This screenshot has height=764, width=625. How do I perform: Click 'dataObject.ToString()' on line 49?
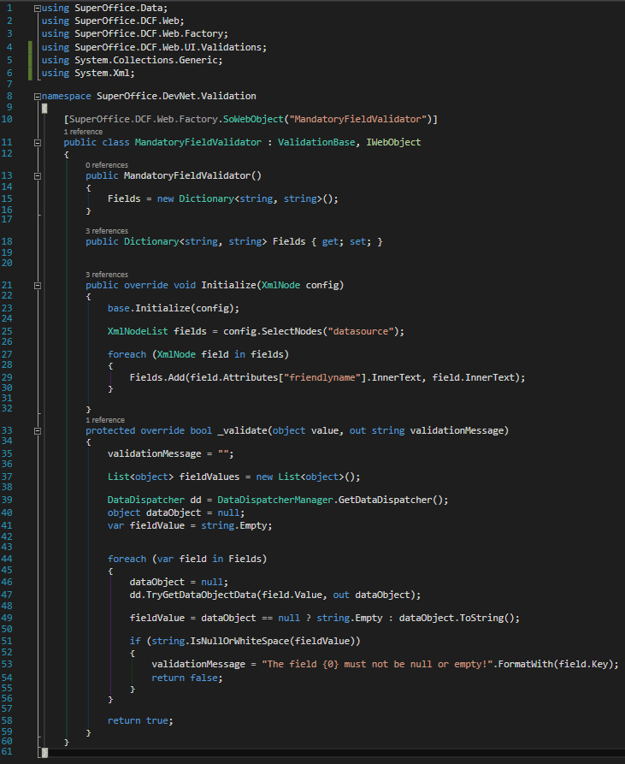coord(456,618)
